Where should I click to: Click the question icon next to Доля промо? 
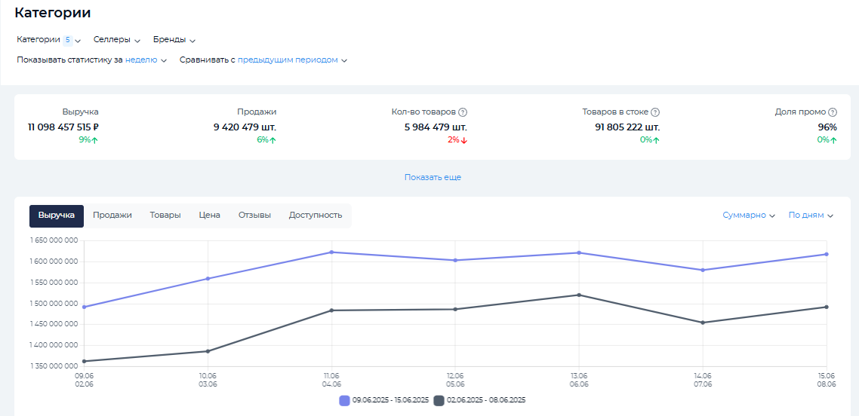point(833,112)
